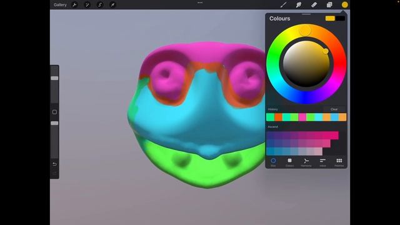
Task: Switch to the Palettes tab
Action: point(339,162)
